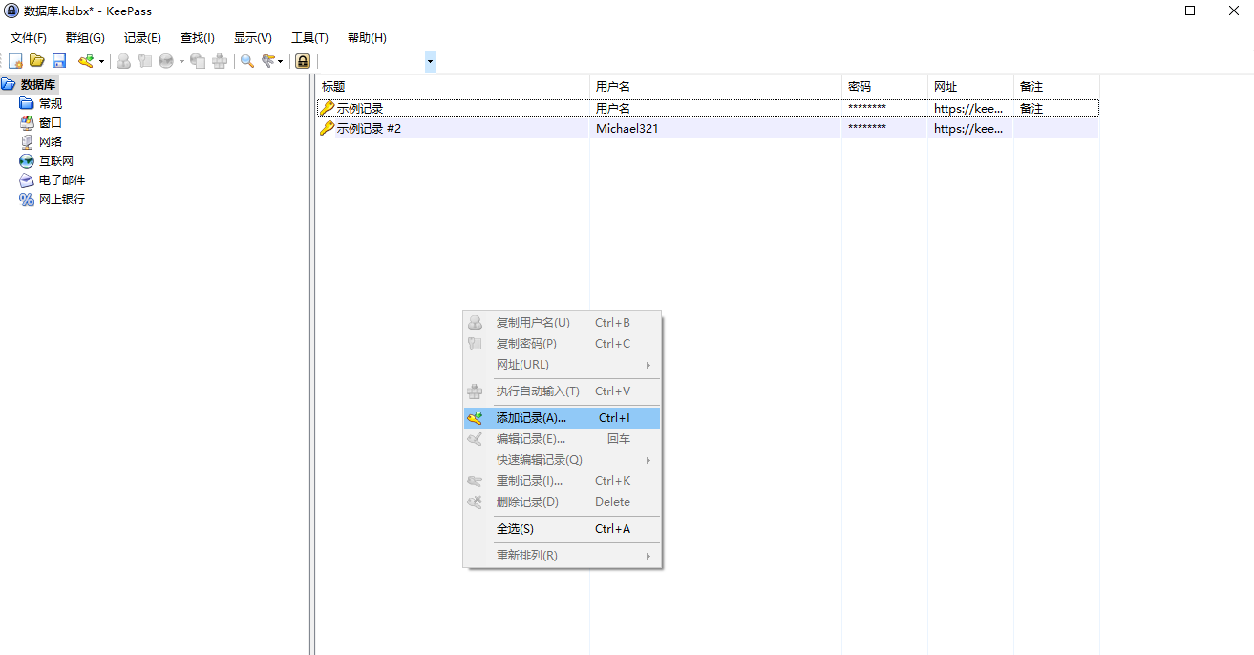Click the Open URL globe toolbar icon
Viewport: 1254px width, 655px height.
click(166, 61)
